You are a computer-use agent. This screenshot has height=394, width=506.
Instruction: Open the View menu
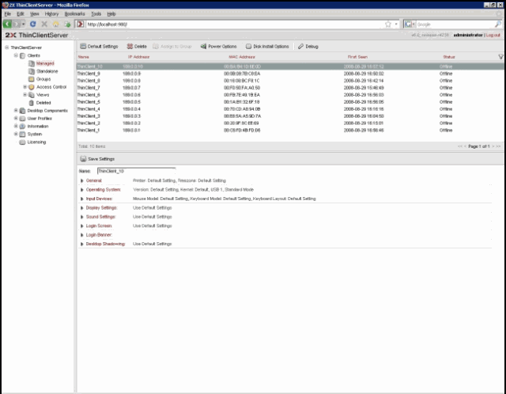35,14
